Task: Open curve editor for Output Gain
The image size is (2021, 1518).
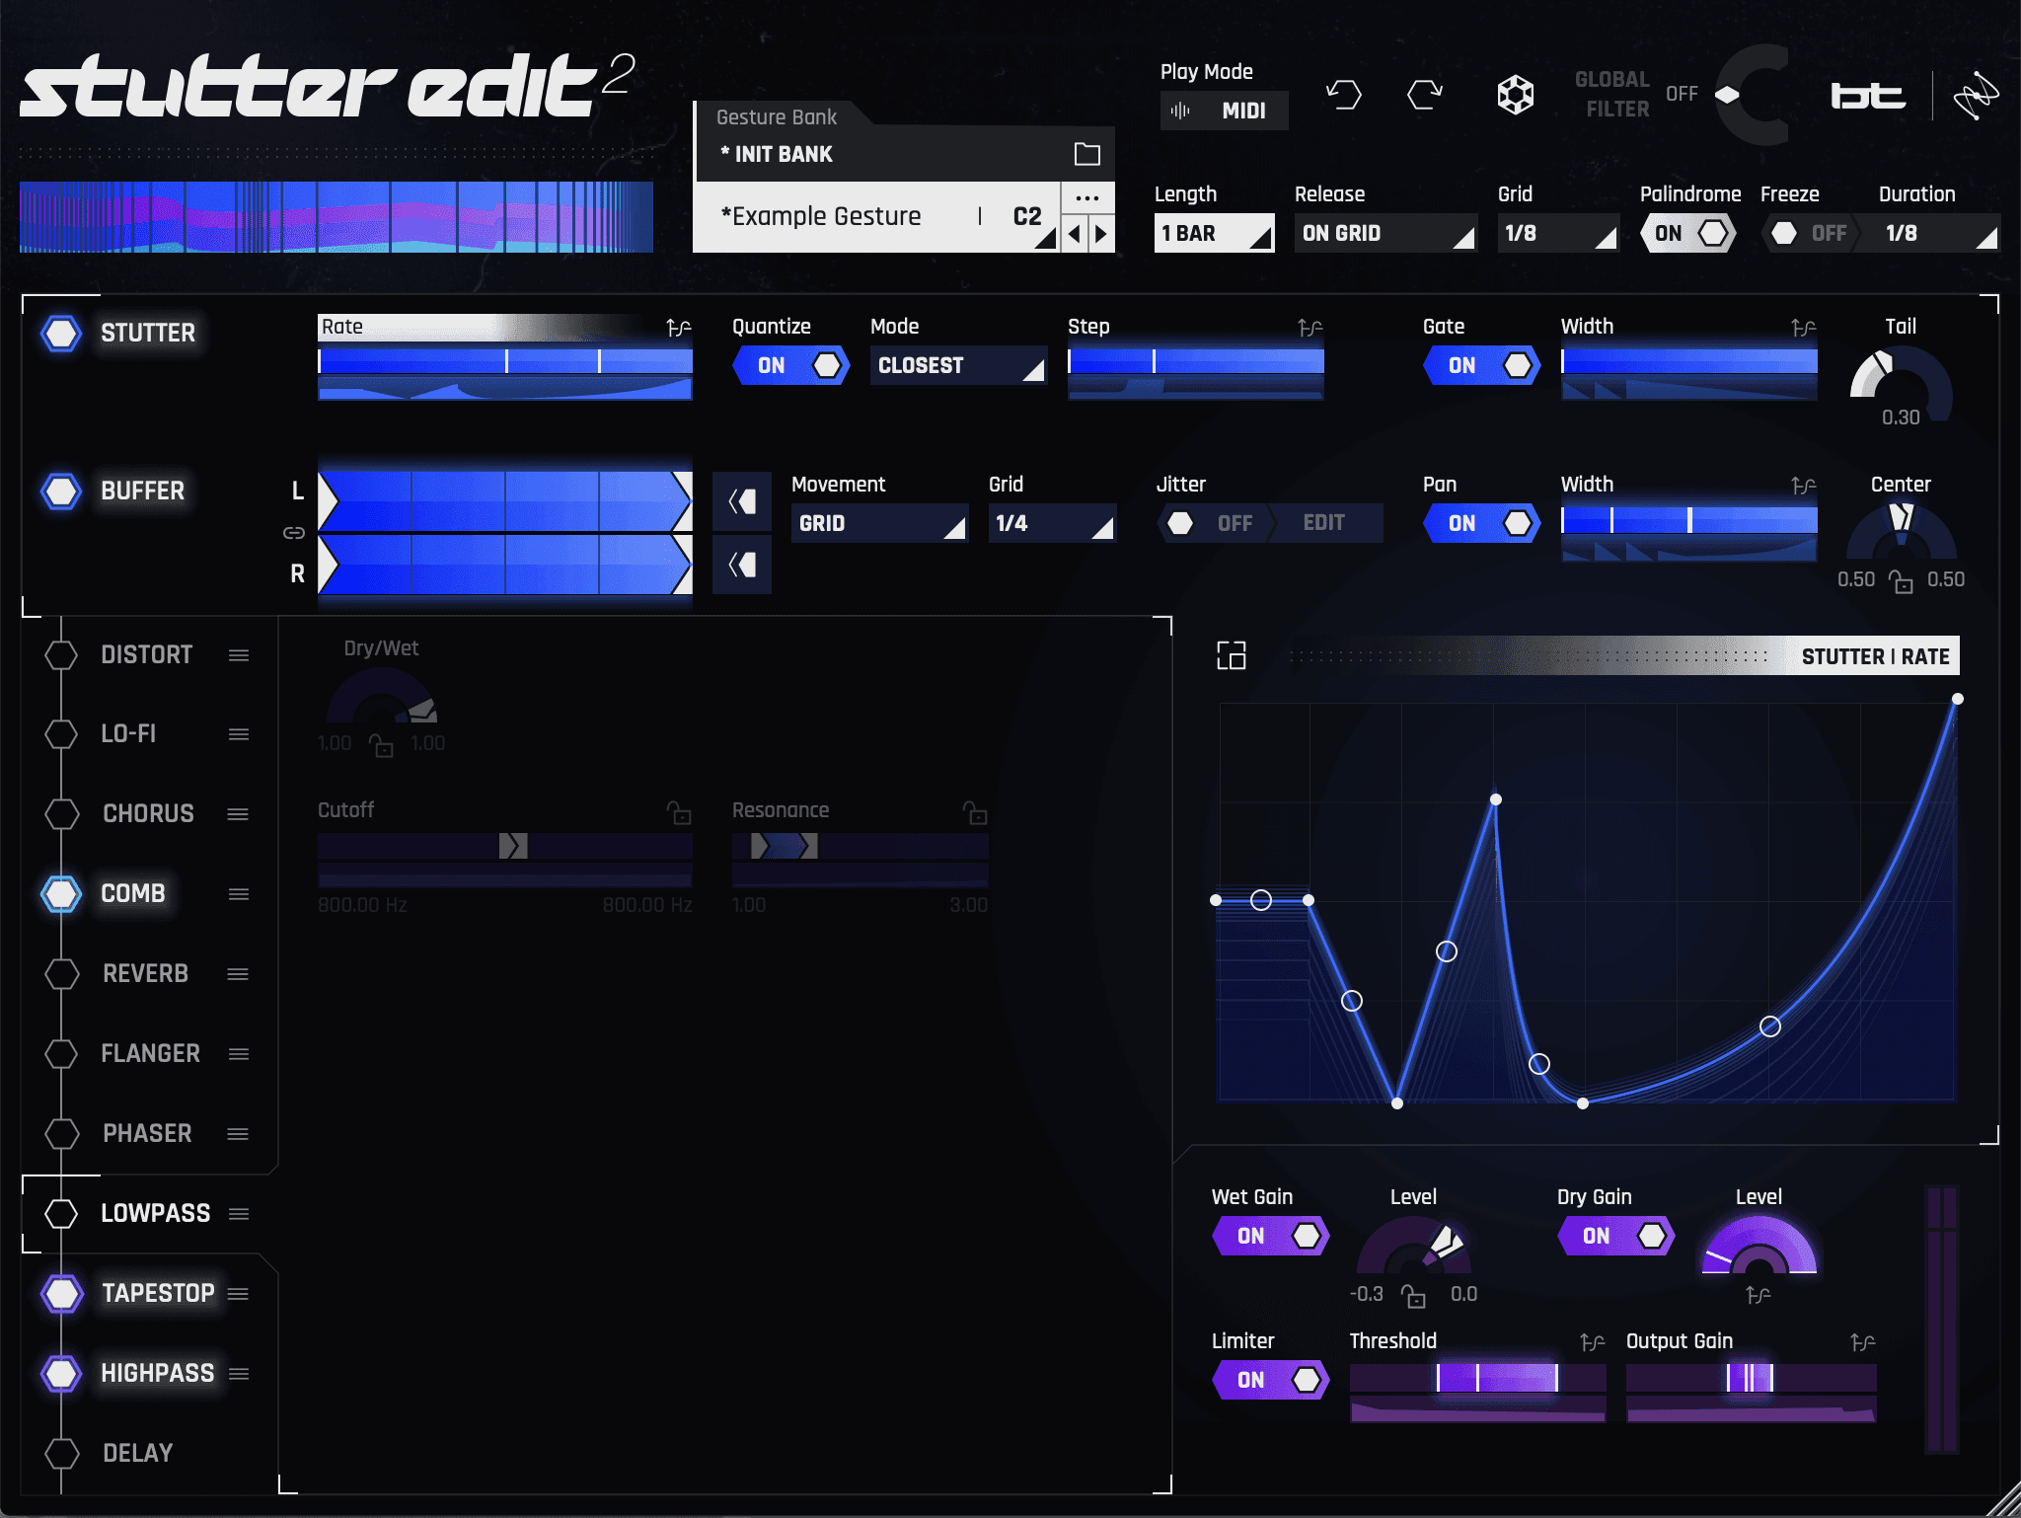Action: tap(1863, 1342)
